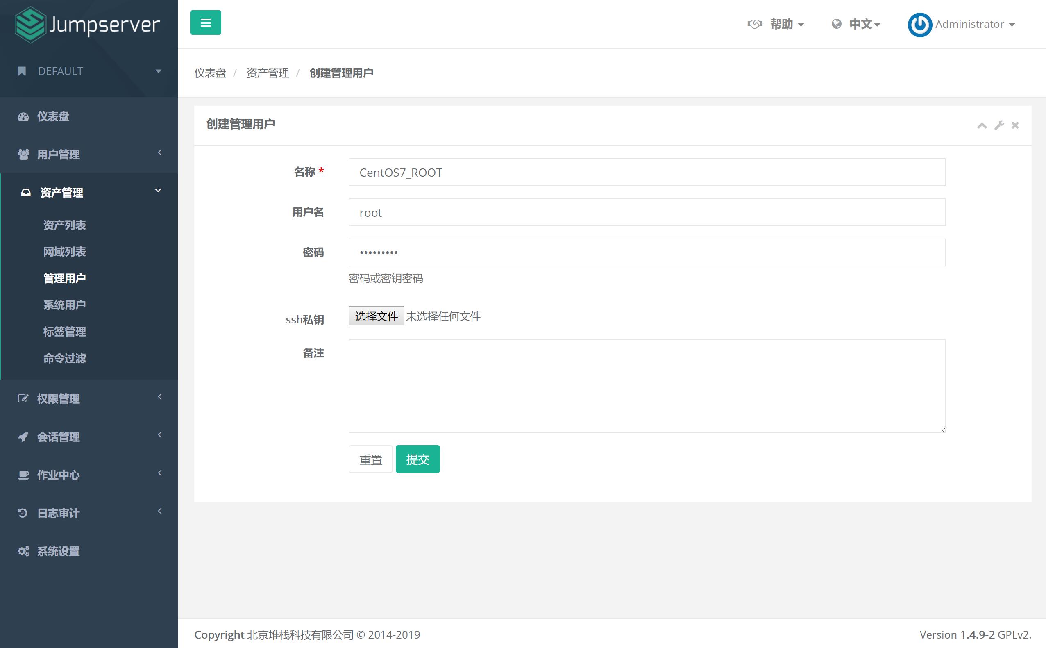Click the Jumpserver logo
1046x648 pixels.
click(87, 25)
